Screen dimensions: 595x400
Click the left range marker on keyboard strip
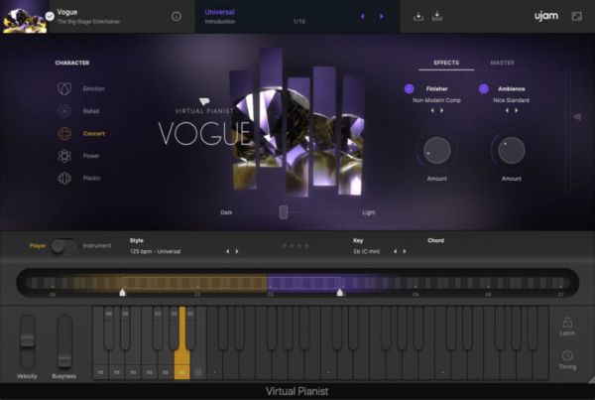122,292
